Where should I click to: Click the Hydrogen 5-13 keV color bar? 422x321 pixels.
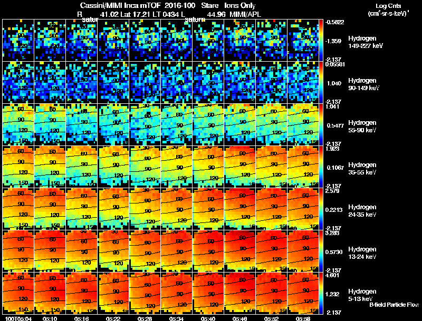(321, 293)
